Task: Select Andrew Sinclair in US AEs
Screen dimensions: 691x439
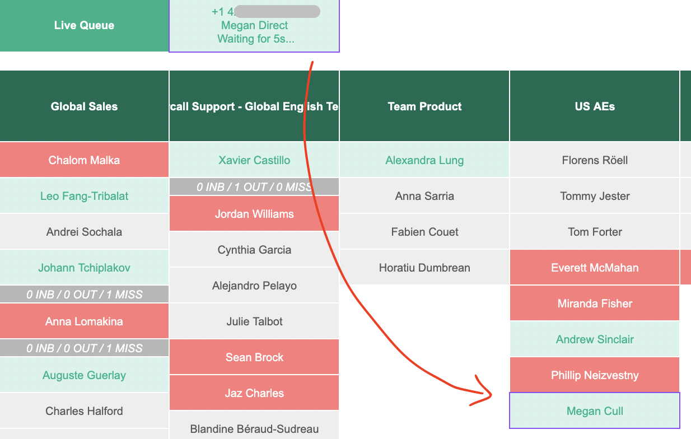Action: (x=594, y=339)
